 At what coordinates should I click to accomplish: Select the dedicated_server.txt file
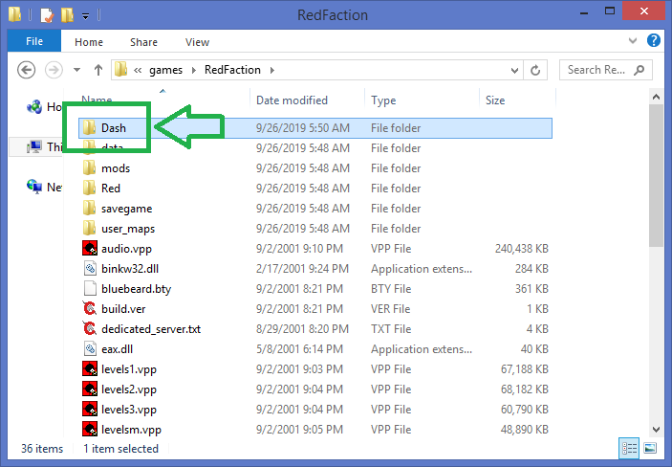(x=150, y=329)
